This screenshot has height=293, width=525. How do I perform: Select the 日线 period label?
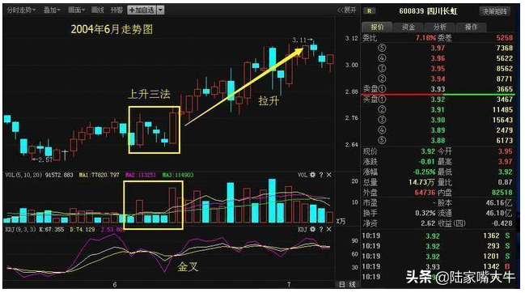[347, 284]
